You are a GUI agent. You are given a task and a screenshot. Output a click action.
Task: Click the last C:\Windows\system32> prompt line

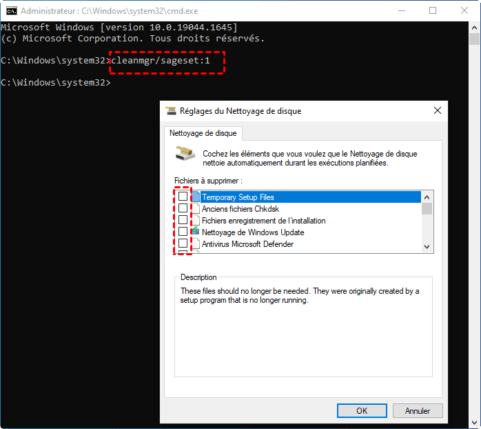pyautogui.click(x=56, y=83)
